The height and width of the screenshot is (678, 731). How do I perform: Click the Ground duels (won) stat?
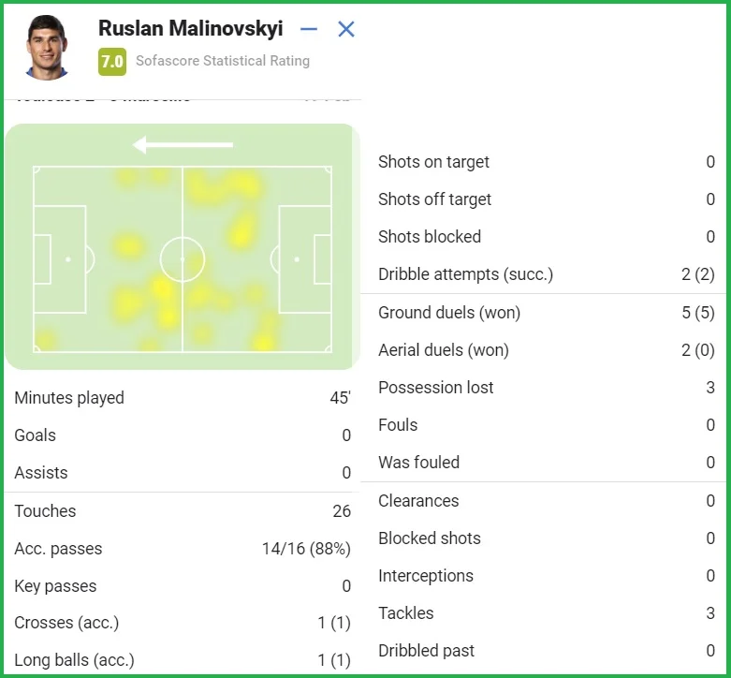coord(546,313)
